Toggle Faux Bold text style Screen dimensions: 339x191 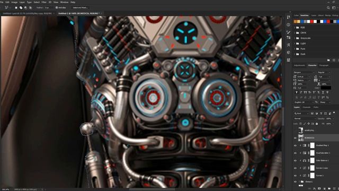pos(297,92)
